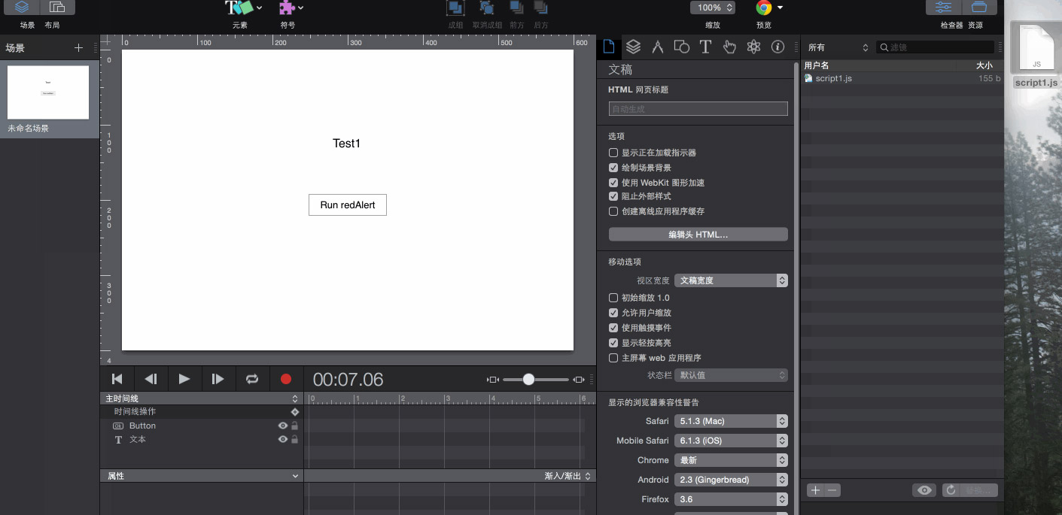This screenshot has width=1062, height=515.
Task: Click the HTML 网页标题 input field
Action: coord(698,109)
